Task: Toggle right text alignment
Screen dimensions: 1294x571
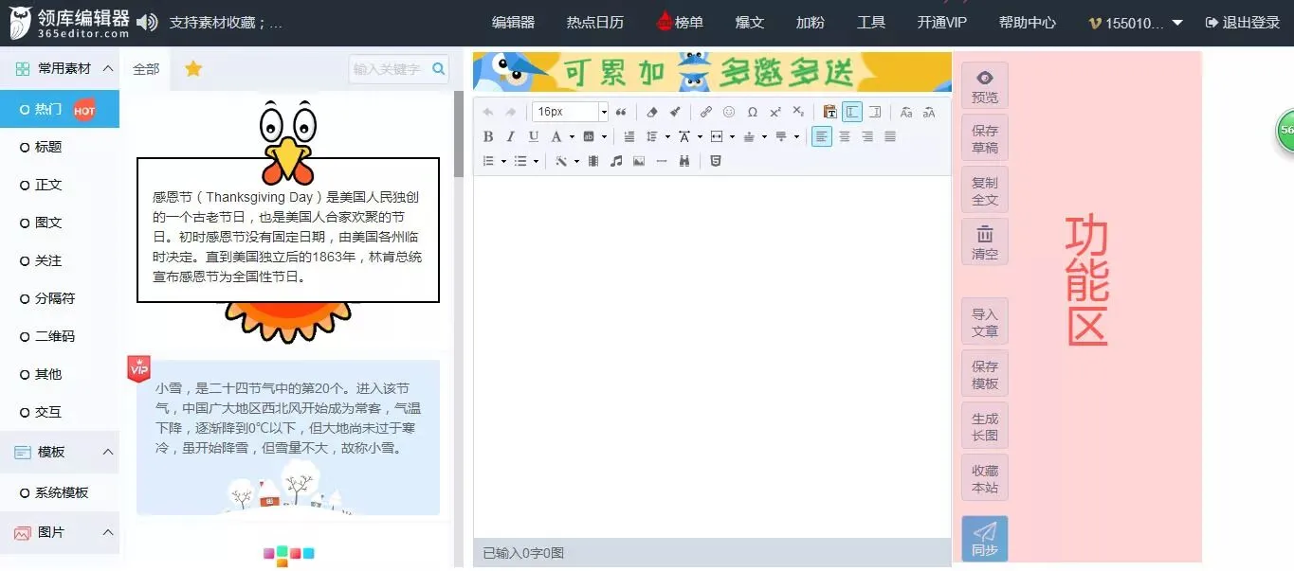Action: pos(867,136)
